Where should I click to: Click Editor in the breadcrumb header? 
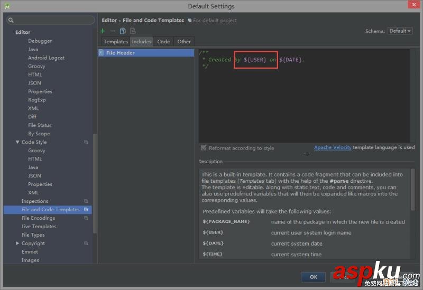(109, 20)
